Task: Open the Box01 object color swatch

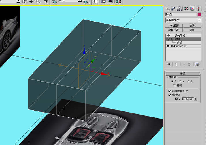Action: [199, 14]
